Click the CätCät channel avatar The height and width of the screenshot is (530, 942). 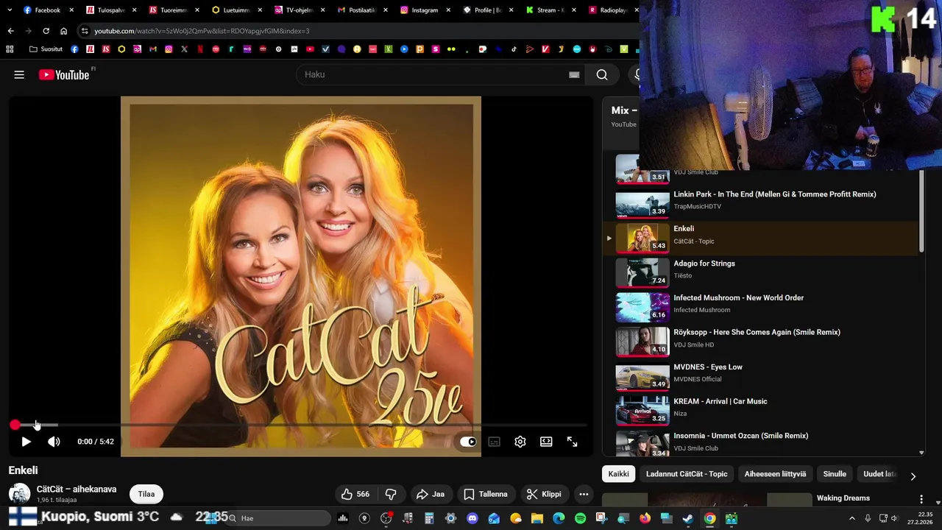coord(19,494)
